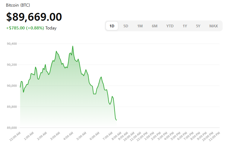Click the +$785.00 (+0.88%) change text
Screen dimensions: 229x142
25,28
